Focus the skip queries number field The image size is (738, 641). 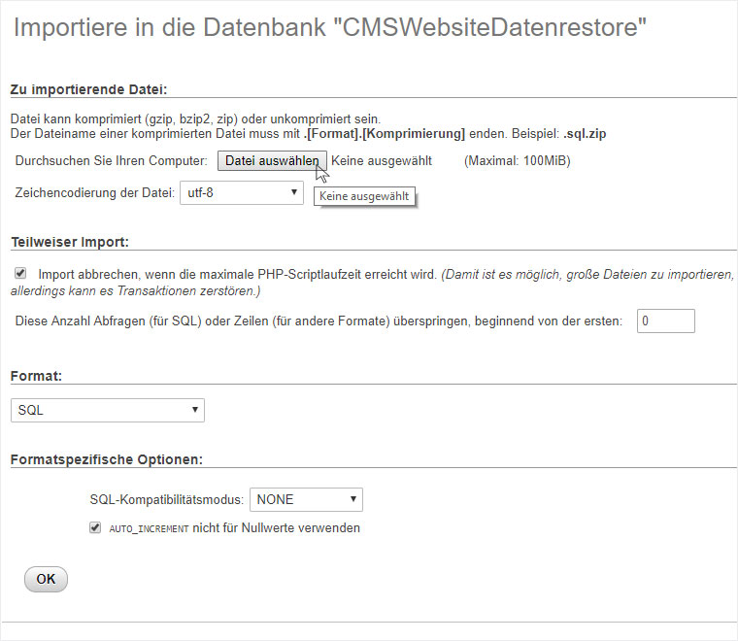pos(665,320)
